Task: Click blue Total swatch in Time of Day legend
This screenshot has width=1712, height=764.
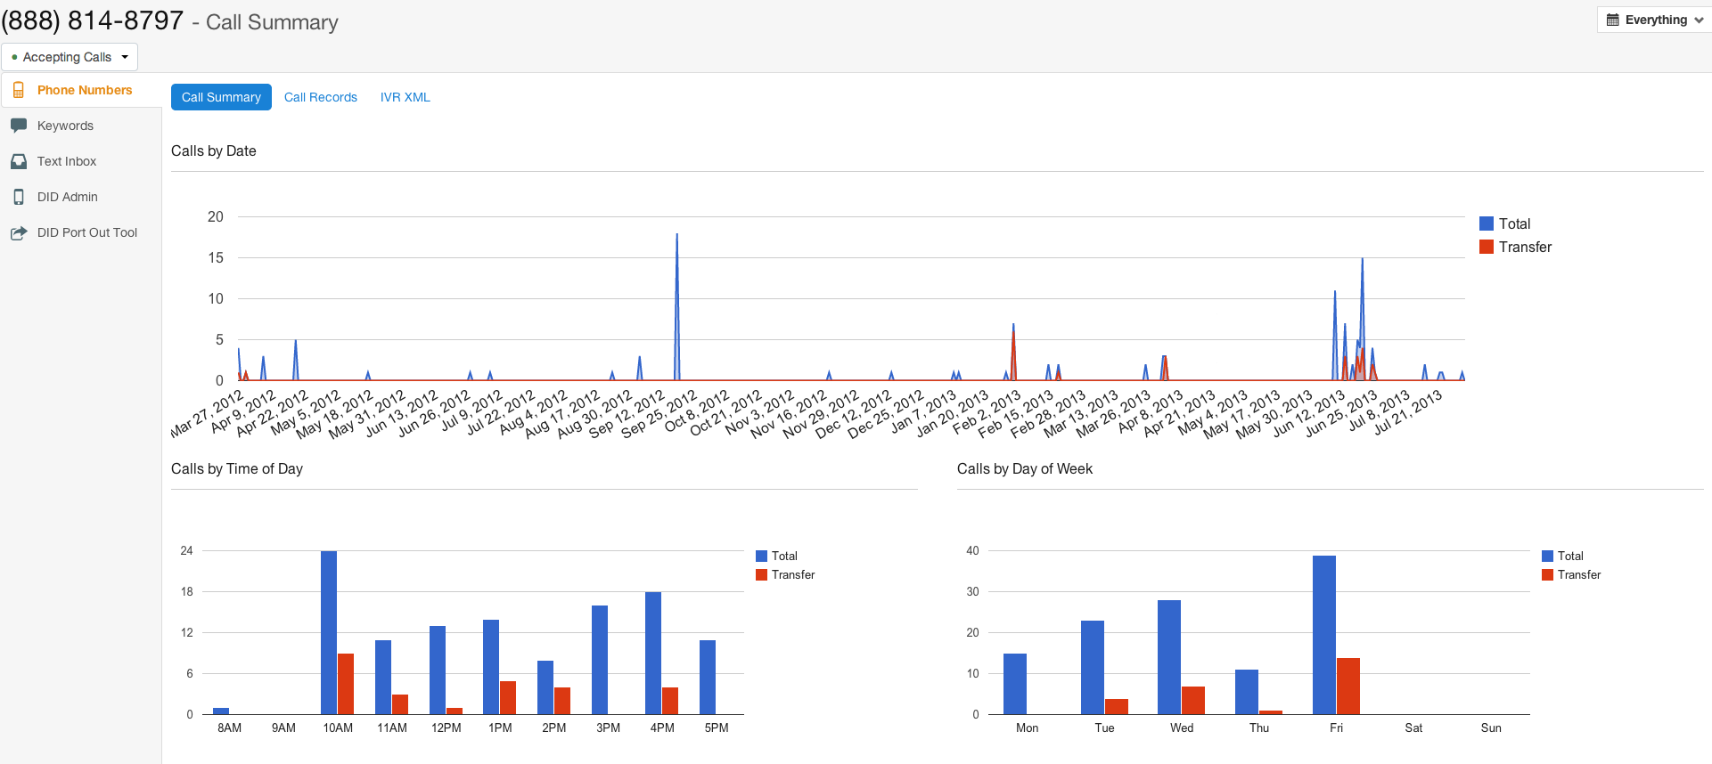Action: (761, 556)
